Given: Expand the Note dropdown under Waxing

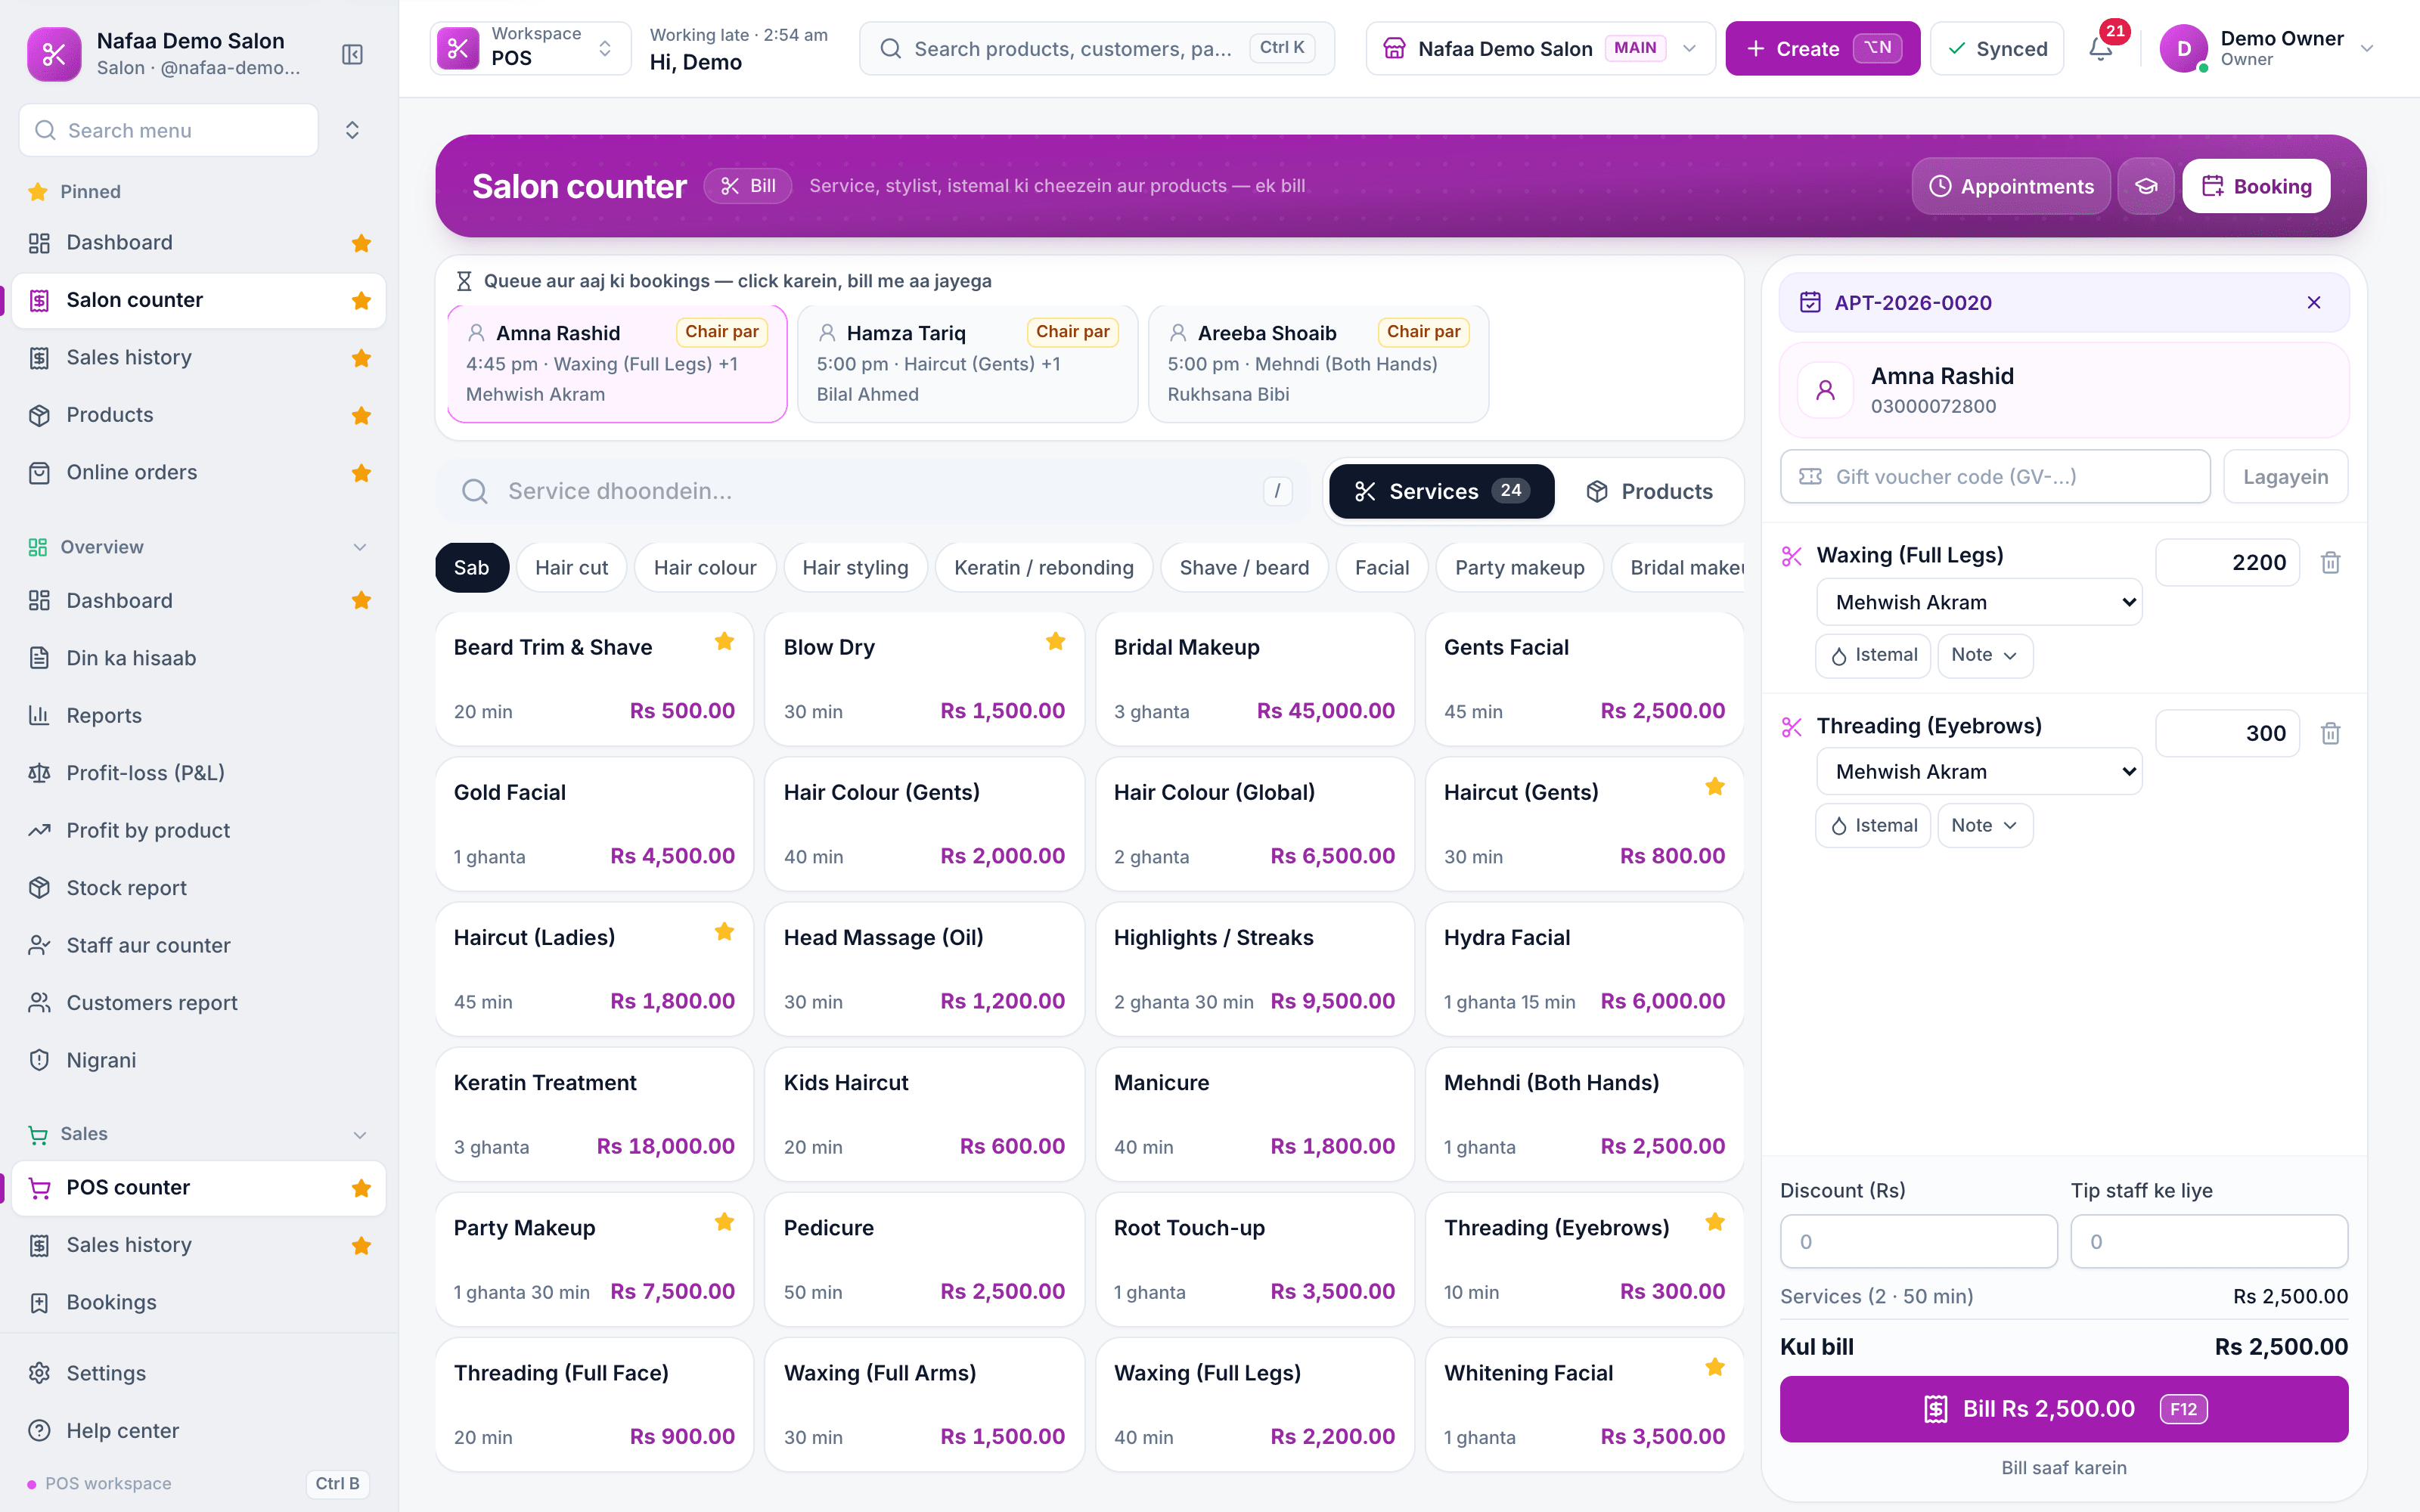Looking at the screenshot, I should click(x=1985, y=655).
